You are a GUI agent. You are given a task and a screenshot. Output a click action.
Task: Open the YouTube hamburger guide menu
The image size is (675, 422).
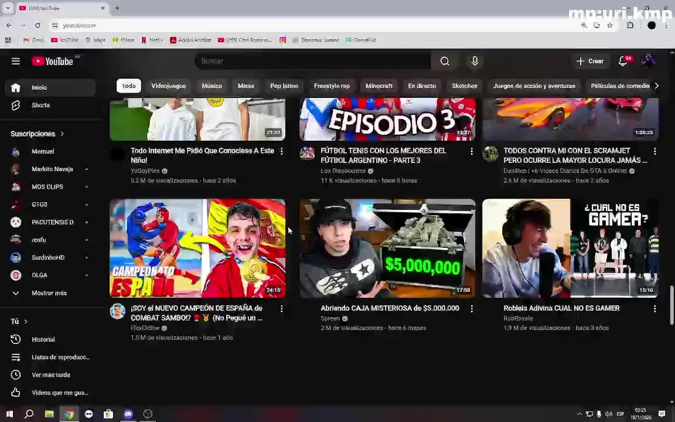click(15, 61)
